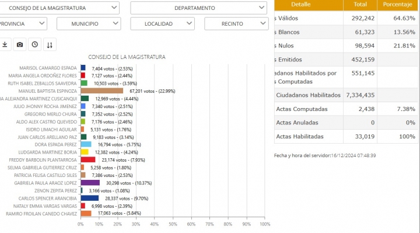This screenshot has height=233, width=420.
Task: Click the Emitidos total 452,159
Action: (363, 60)
